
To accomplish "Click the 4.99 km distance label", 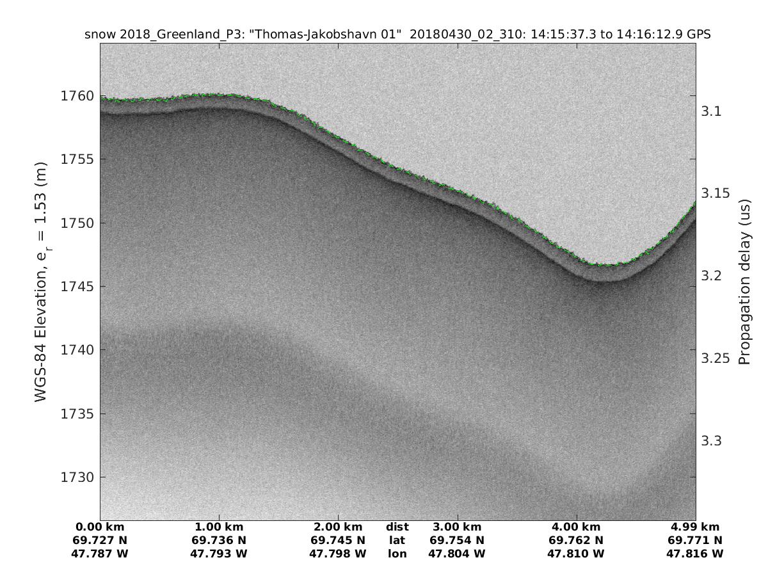I will pyautogui.click(x=695, y=527).
